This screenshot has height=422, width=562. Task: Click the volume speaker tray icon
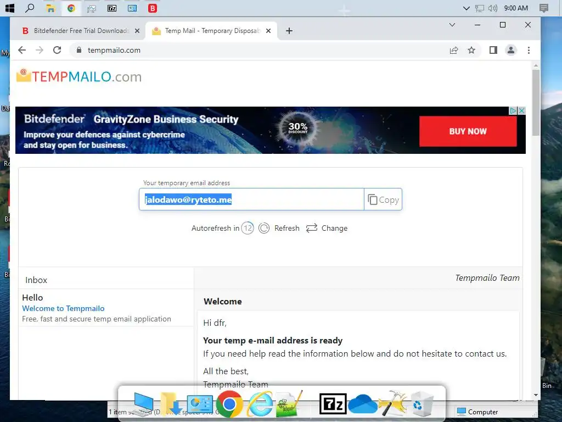point(492,8)
